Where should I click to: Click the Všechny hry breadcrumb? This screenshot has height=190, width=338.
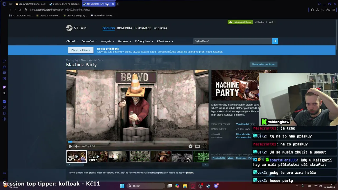point(72,60)
